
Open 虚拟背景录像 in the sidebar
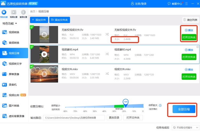14,116
